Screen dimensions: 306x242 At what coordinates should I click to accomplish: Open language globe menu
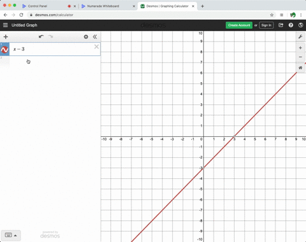point(301,25)
